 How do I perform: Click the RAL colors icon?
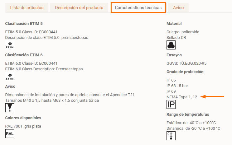click(10, 134)
